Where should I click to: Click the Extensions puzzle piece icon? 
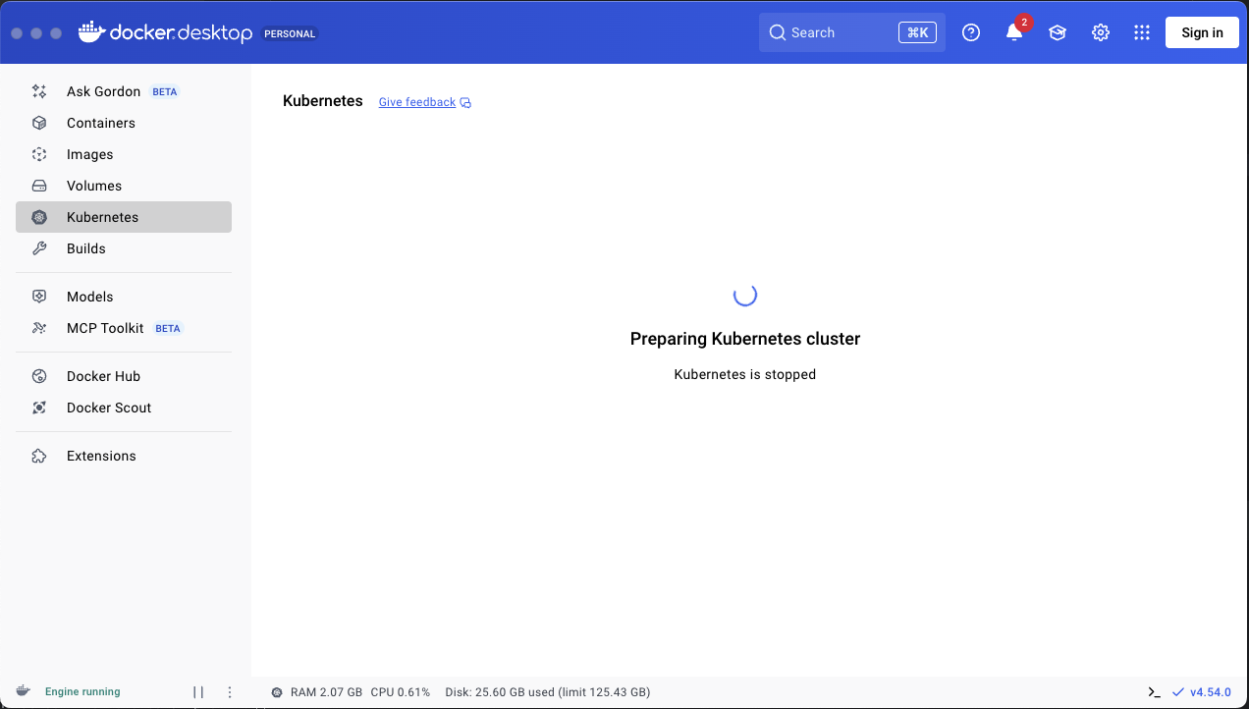39,456
